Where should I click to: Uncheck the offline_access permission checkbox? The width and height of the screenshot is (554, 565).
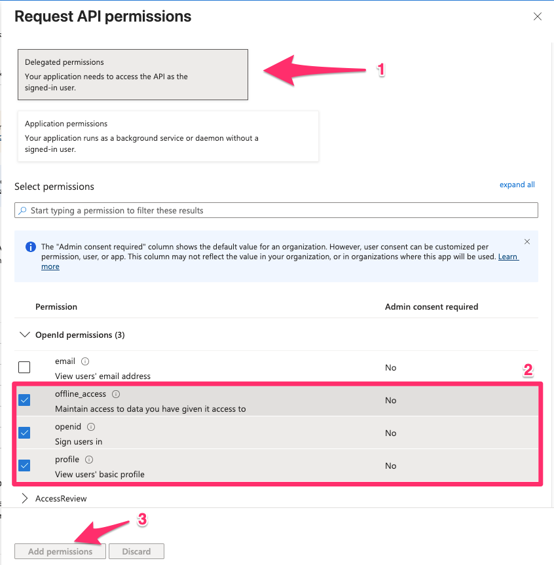click(x=24, y=400)
